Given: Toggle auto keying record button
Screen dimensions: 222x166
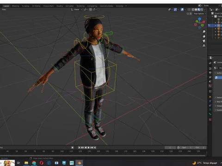Looking at the screenshot, I should tap(73, 148).
